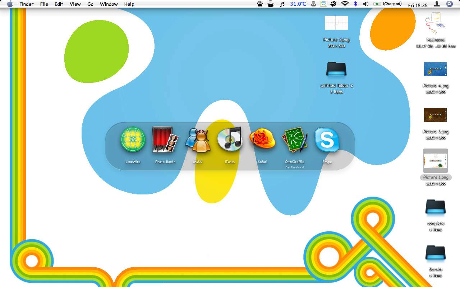Select the Picture 4.png thumbnail
The width and height of the screenshot is (460, 287).
(436, 69)
